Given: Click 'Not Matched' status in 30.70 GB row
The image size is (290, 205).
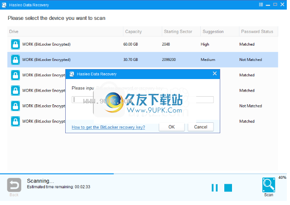Looking at the screenshot, I should [251, 60].
